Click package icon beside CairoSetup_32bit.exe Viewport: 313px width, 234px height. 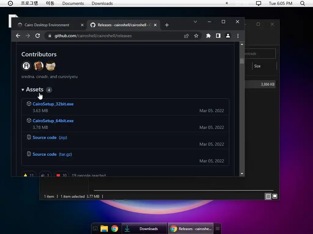click(29, 104)
